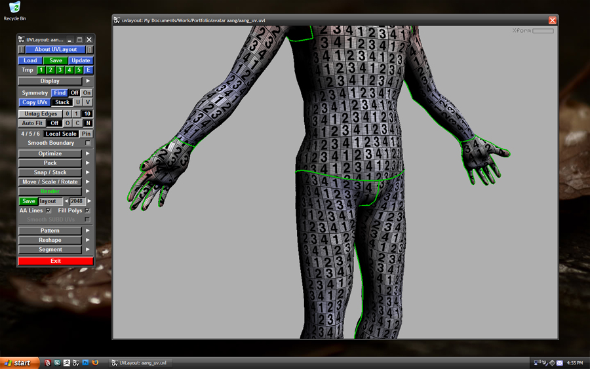
Task: Open the Display section
Action: click(50, 81)
